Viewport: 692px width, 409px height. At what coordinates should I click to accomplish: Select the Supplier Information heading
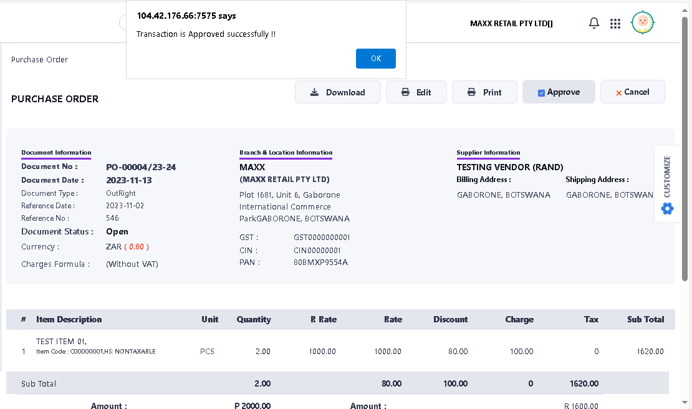(488, 153)
